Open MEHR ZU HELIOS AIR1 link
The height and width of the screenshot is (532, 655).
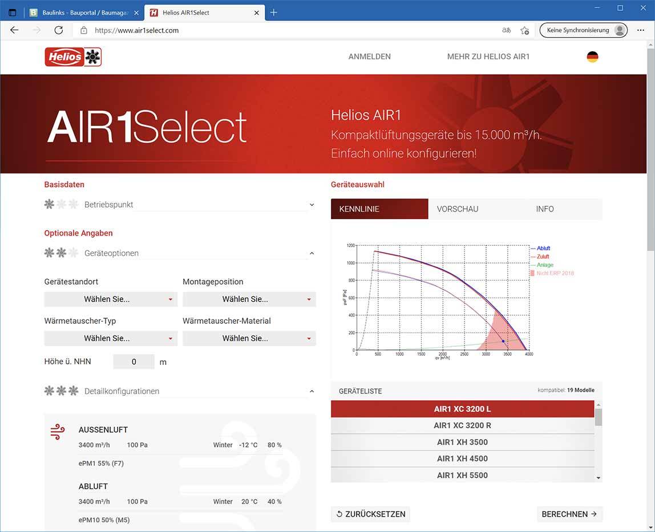[488, 57]
